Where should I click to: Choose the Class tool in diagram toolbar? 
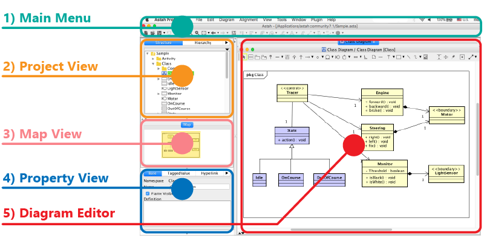(250, 57)
